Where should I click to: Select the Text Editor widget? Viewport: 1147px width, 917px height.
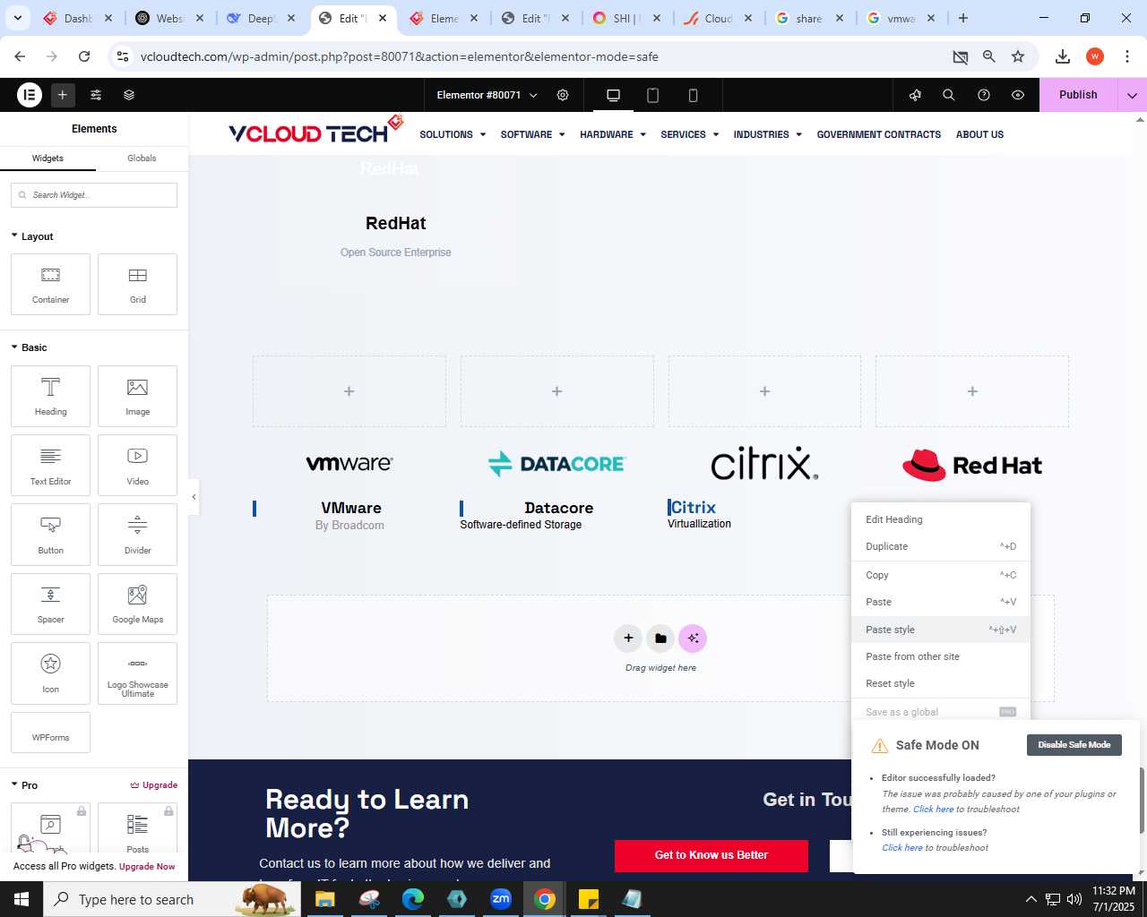[x=51, y=466]
